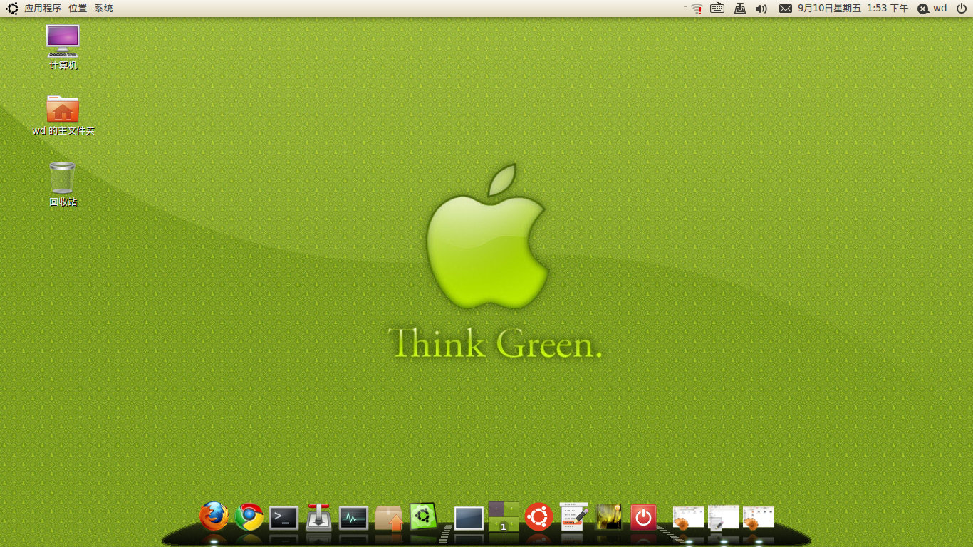The height and width of the screenshot is (547, 973).
Task: Open the red Ubuntu logo menu icon
Action: 538,517
